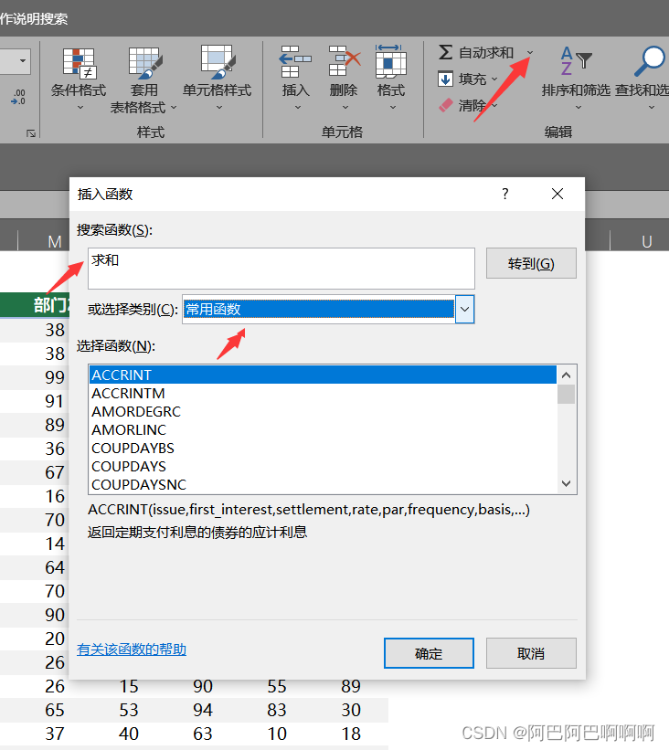Select COUPDAYS in the function list
Image resolution: width=669 pixels, height=750 pixels.
(x=323, y=467)
